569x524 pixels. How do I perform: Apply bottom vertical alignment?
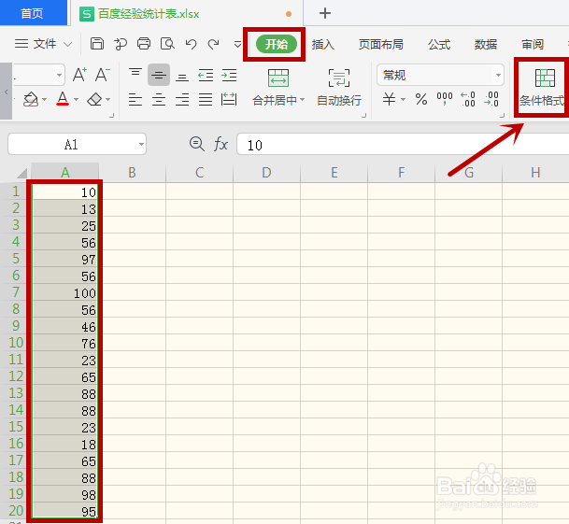(x=182, y=76)
